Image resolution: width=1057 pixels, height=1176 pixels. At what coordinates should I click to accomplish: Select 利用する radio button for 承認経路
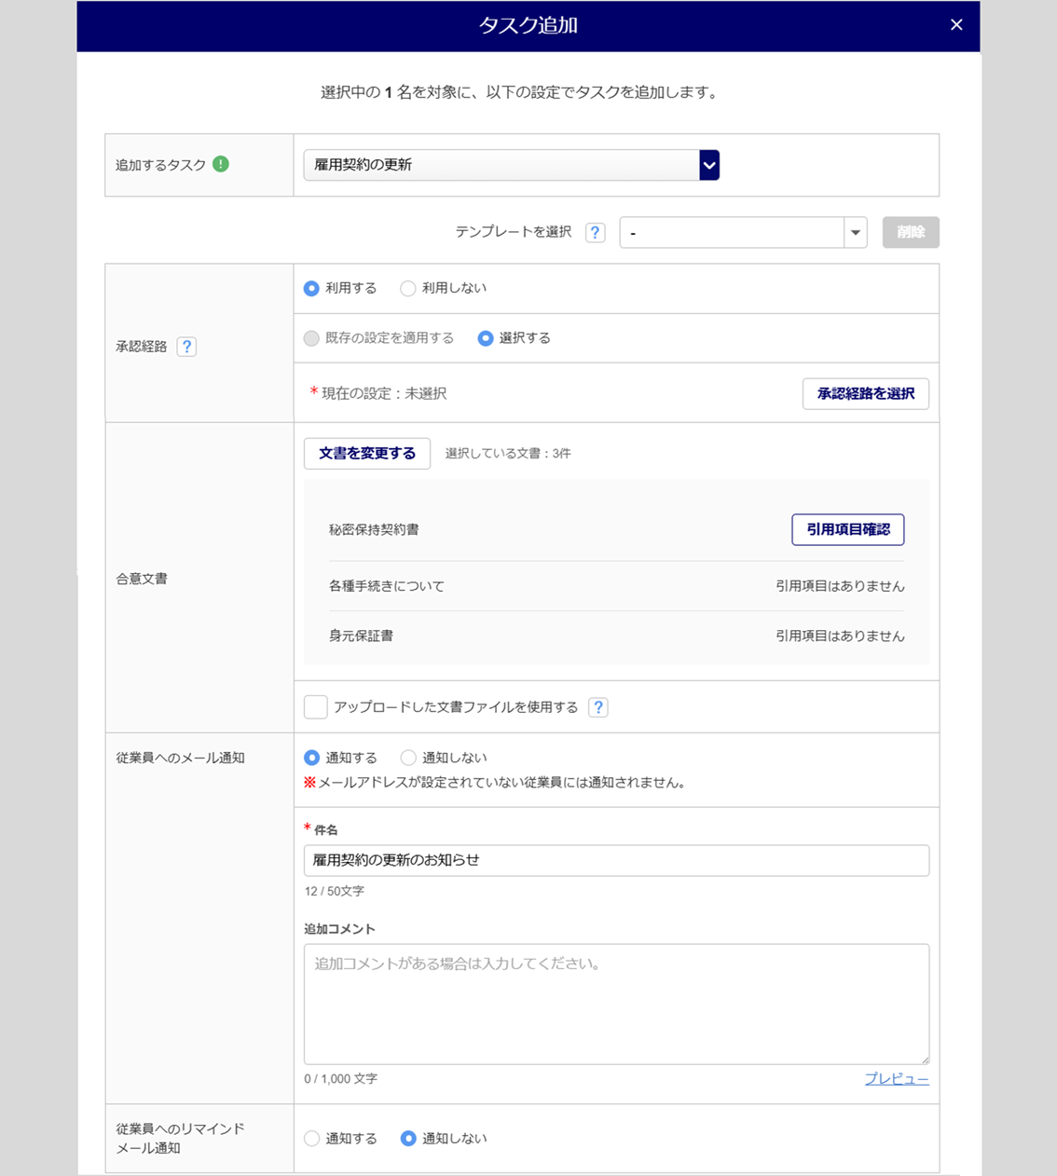click(x=312, y=289)
